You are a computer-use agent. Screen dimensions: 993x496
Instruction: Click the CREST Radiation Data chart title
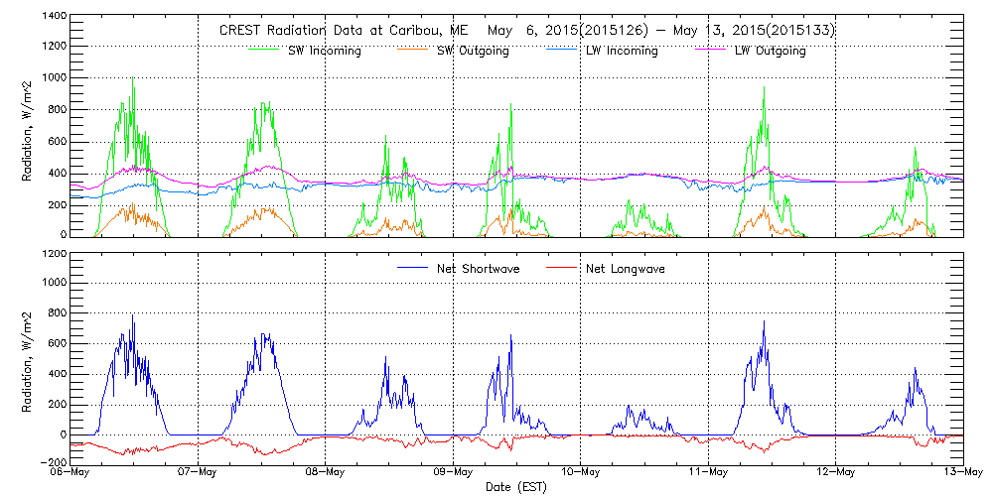pos(526,31)
